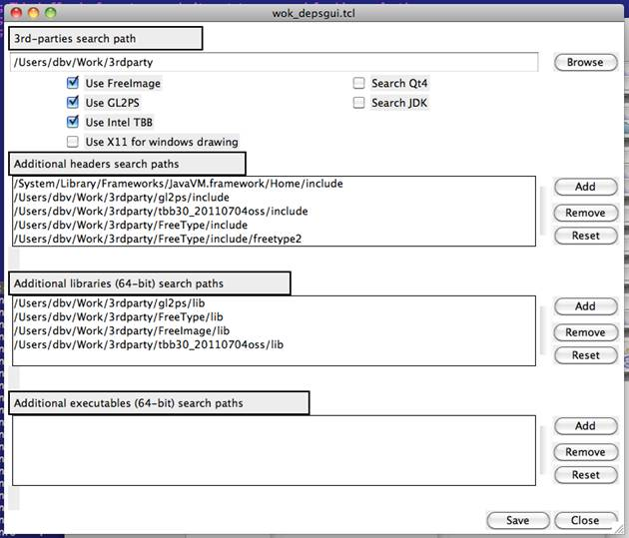Reset the executables search paths
Image resolution: width=629 pixels, height=538 pixels.
point(585,475)
